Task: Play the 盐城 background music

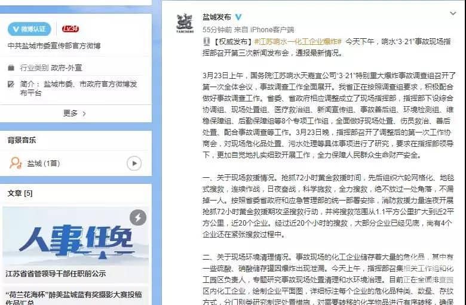Action: tap(134, 164)
